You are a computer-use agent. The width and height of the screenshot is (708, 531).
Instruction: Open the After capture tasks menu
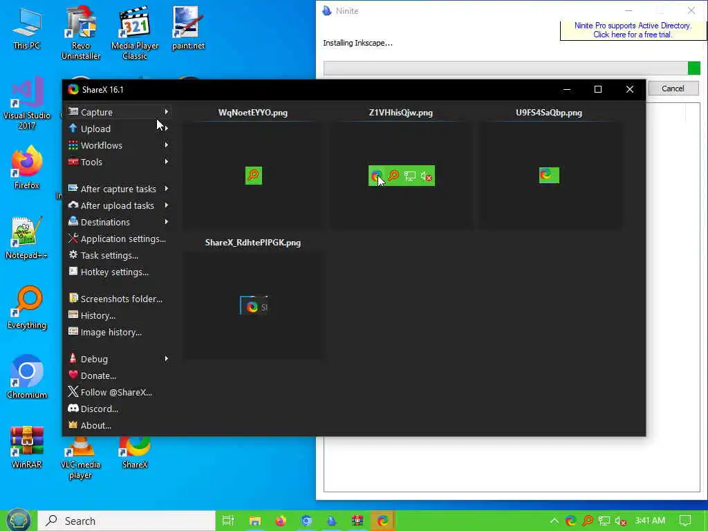point(118,189)
